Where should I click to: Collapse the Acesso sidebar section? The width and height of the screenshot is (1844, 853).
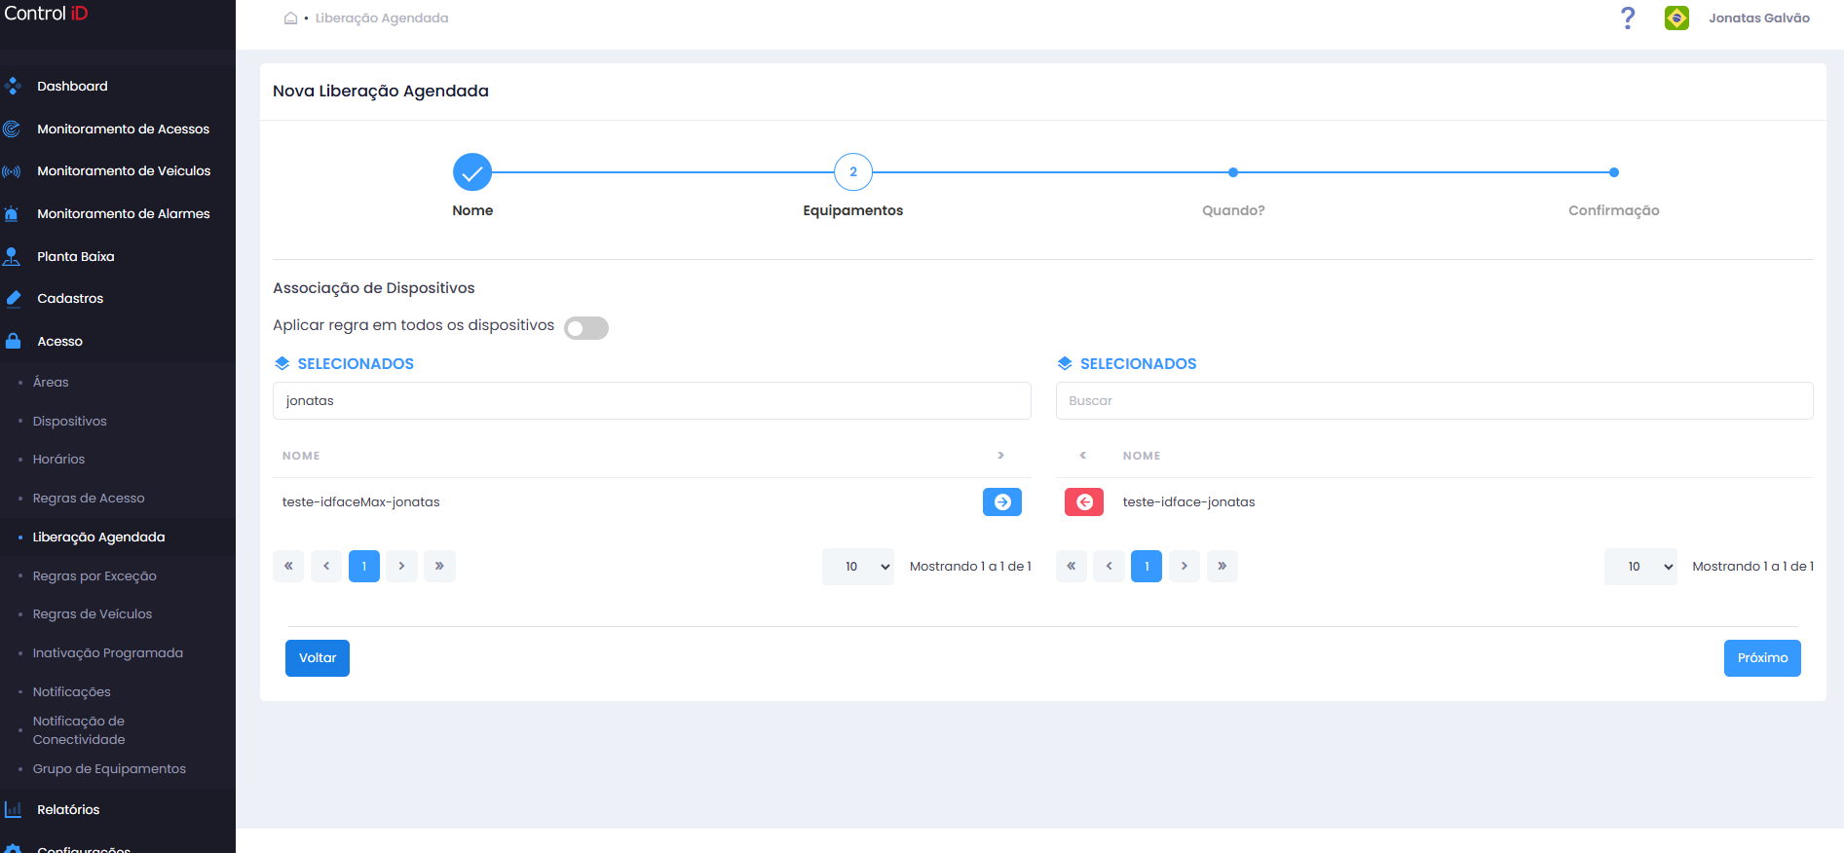[59, 341]
